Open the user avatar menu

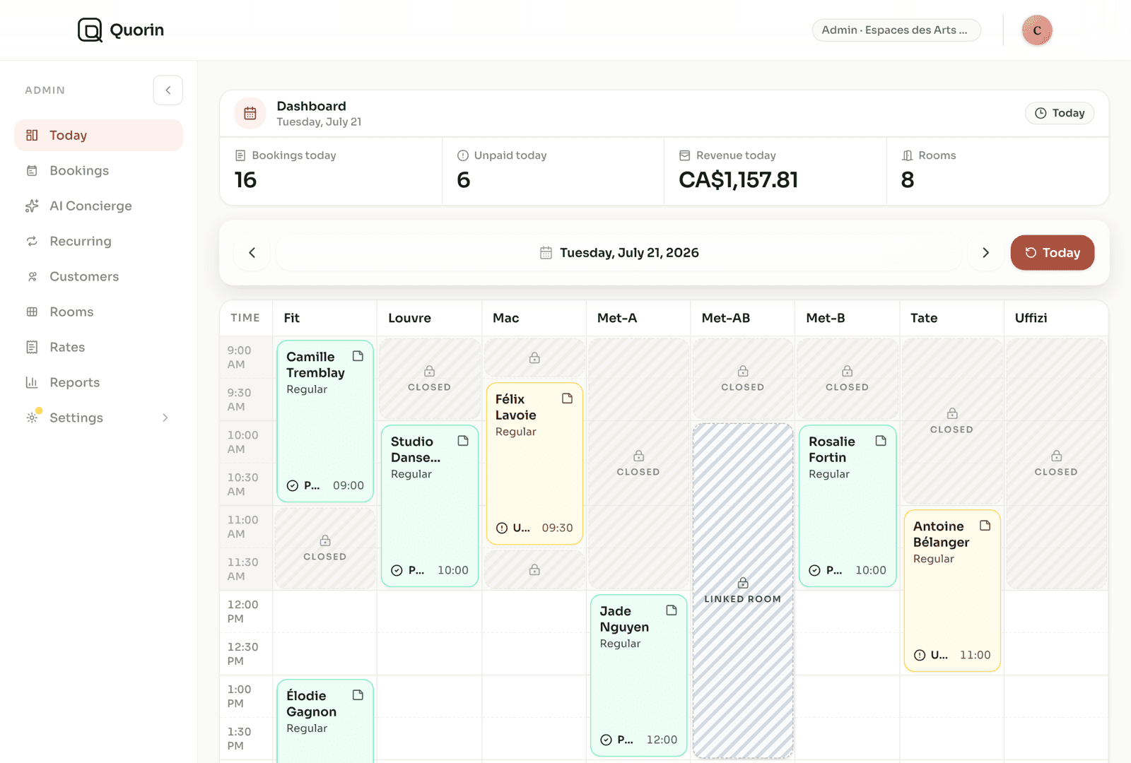point(1037,30)
